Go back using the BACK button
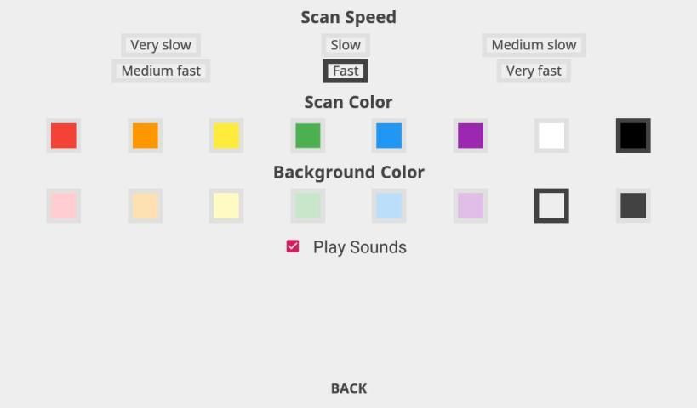 (349, 388)
